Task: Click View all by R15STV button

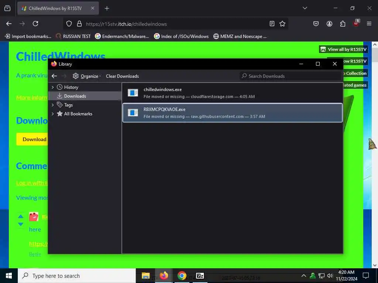Action: [x=344, y=49]
